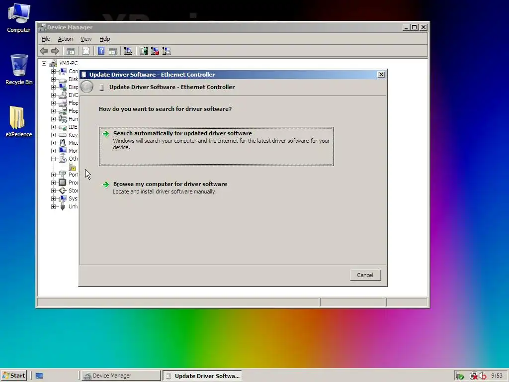Click the Other devices question-mark icon
Screen dimensions: 509x382
63,159
